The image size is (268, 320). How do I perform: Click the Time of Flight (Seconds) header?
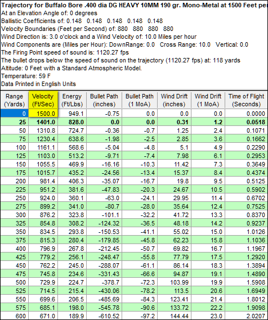point(247,100)
